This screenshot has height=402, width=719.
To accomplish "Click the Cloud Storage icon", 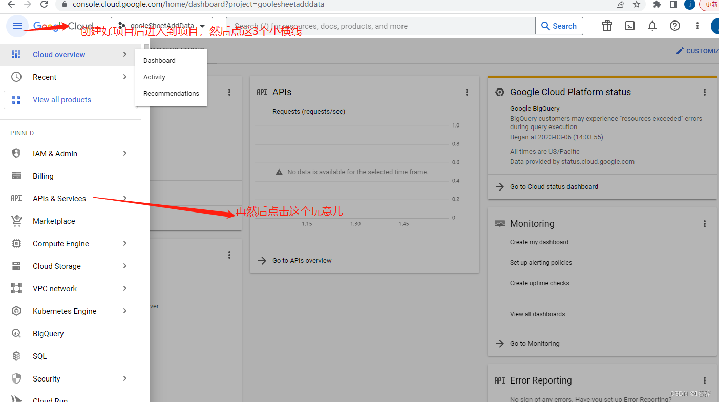I will [x=16, y=266].
